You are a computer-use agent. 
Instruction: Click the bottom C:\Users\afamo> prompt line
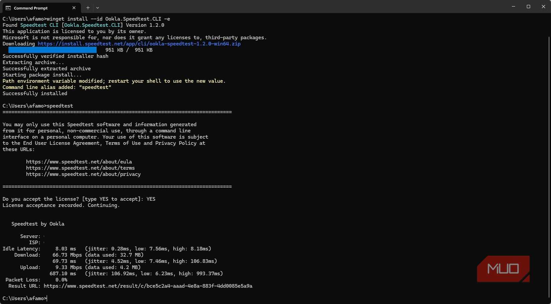24,298
